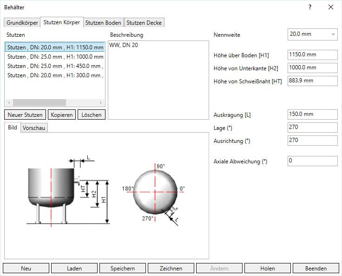
Task: Open the Stutzen Boden tab
Action: point(103,23)
